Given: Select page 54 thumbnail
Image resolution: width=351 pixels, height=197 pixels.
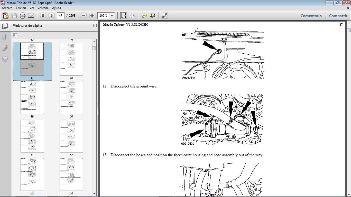Looking at the screenshot, I should (x=71, y=174).
